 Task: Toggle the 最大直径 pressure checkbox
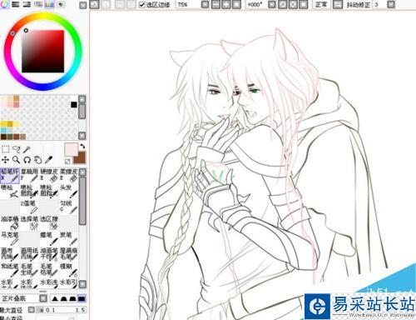point(32,309)
